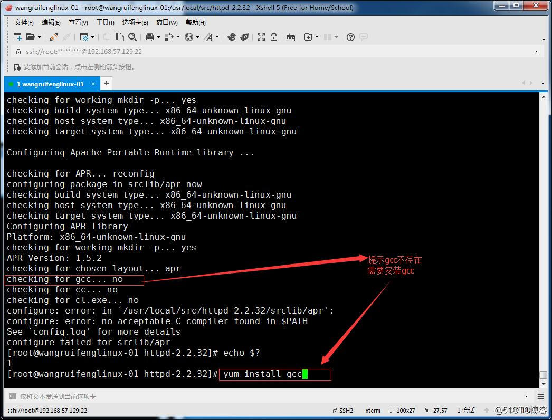This screenshot has width=552, height=420.
Task: Click the Copy toolbar icon
Action: point(107,37)
